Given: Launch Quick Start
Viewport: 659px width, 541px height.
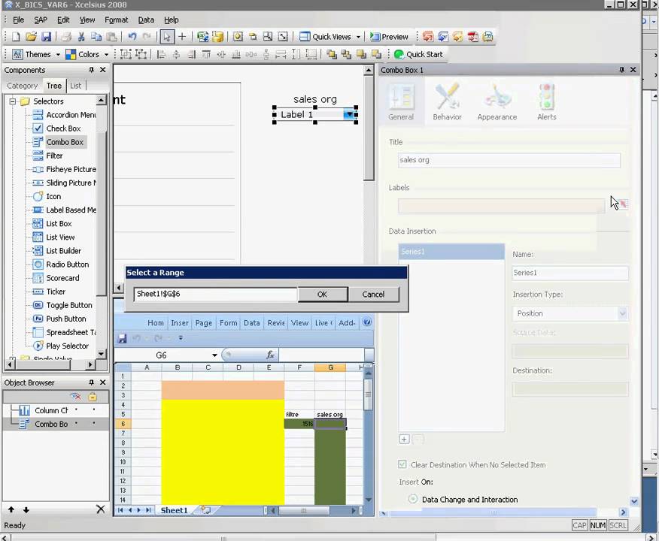Looking at the screenshot, I should click(x=418, y=54).
